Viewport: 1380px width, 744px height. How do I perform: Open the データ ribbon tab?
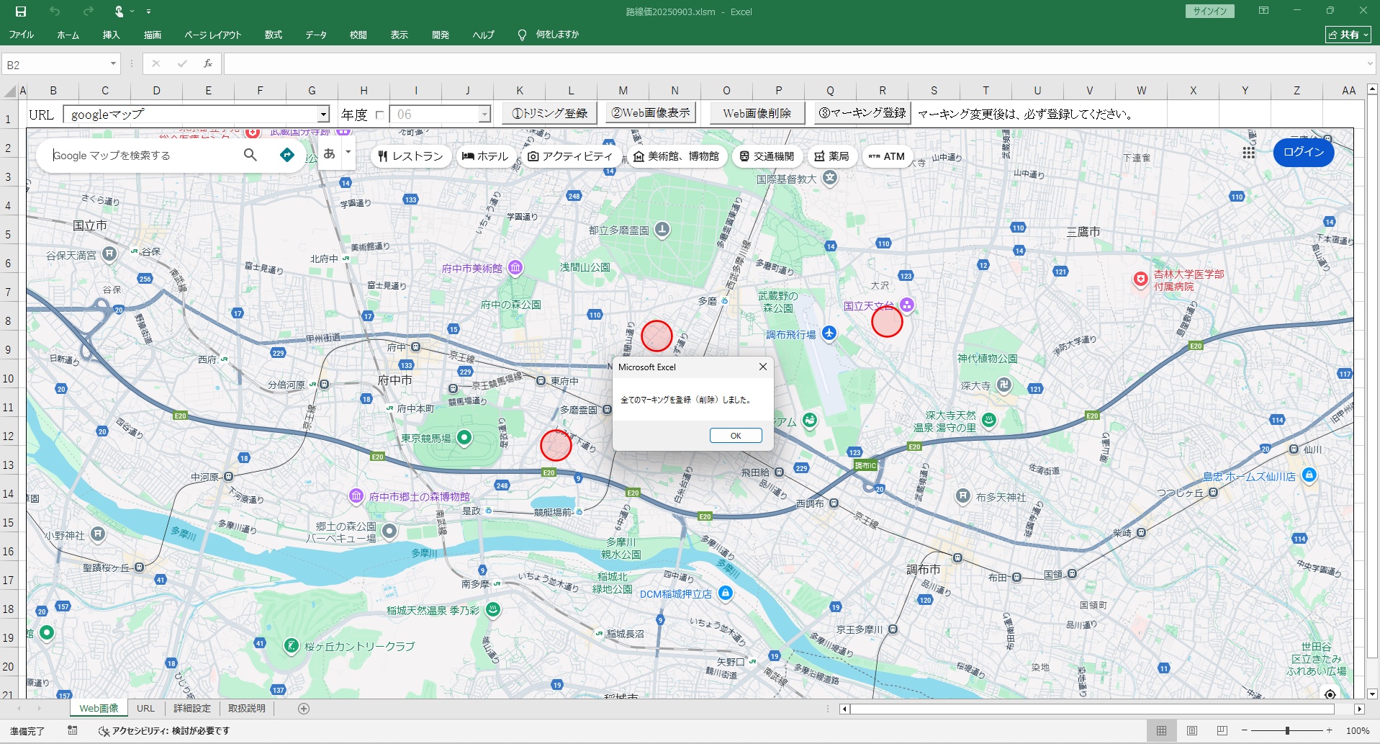[x=316, y=35]
